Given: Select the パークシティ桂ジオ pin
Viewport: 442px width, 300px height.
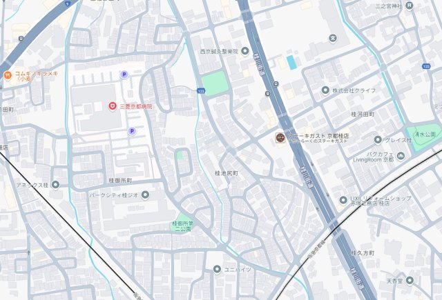Looking at the screenshot, I should (145, 194).
